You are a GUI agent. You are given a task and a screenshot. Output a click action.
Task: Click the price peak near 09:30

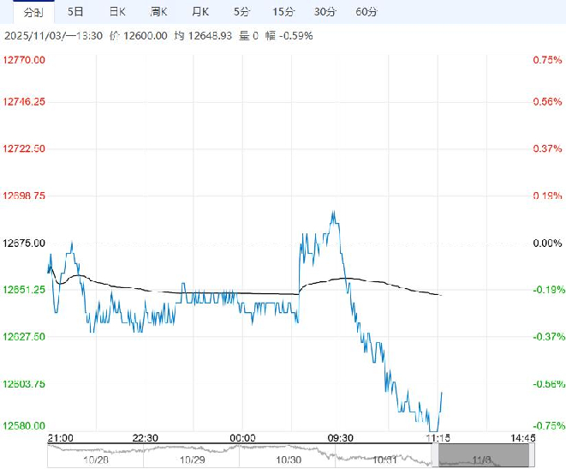pyautogui.click(x=333, y=213)
